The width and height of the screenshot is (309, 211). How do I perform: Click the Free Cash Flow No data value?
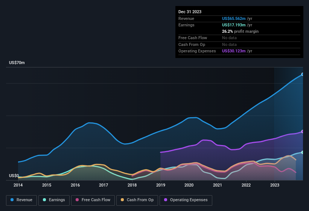(x=229, y=38)
